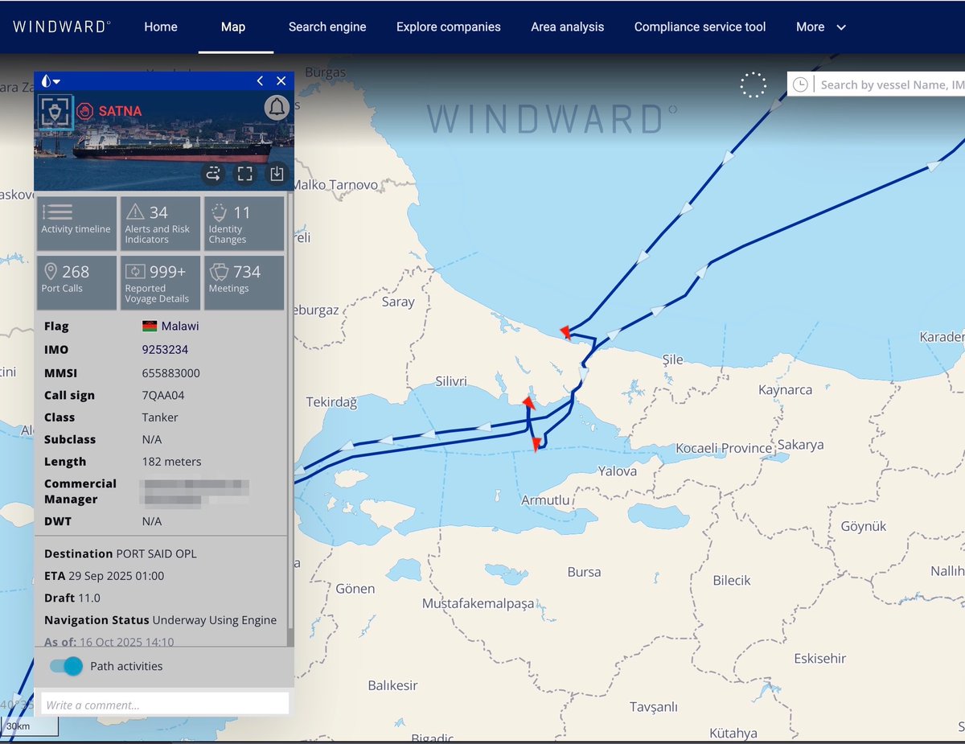Toggle the Path activities switch
This screenshot has width=965, height=744.
pyautogui.click(x=67, y=666)
